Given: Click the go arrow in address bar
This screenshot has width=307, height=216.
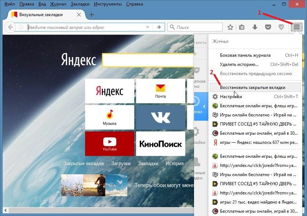Looking at the screenshot, I should point(159,27).
